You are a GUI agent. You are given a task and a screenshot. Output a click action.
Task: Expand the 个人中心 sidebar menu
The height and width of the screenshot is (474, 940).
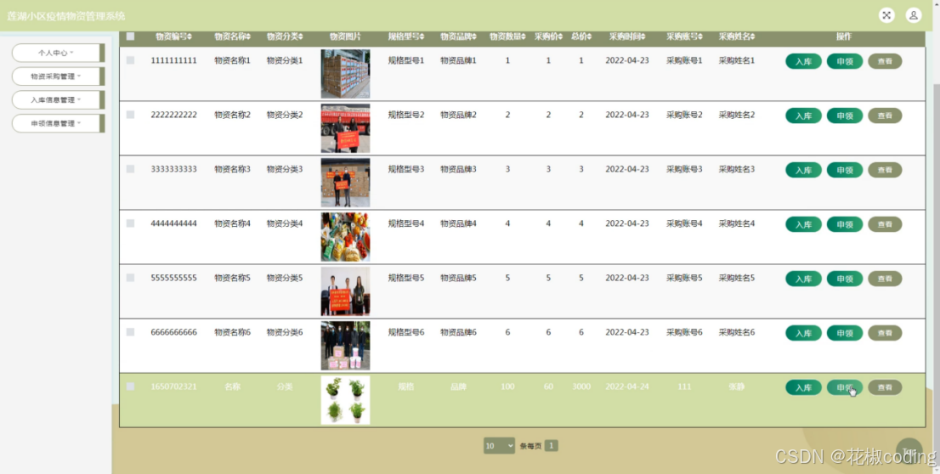(x=58, y=53)
